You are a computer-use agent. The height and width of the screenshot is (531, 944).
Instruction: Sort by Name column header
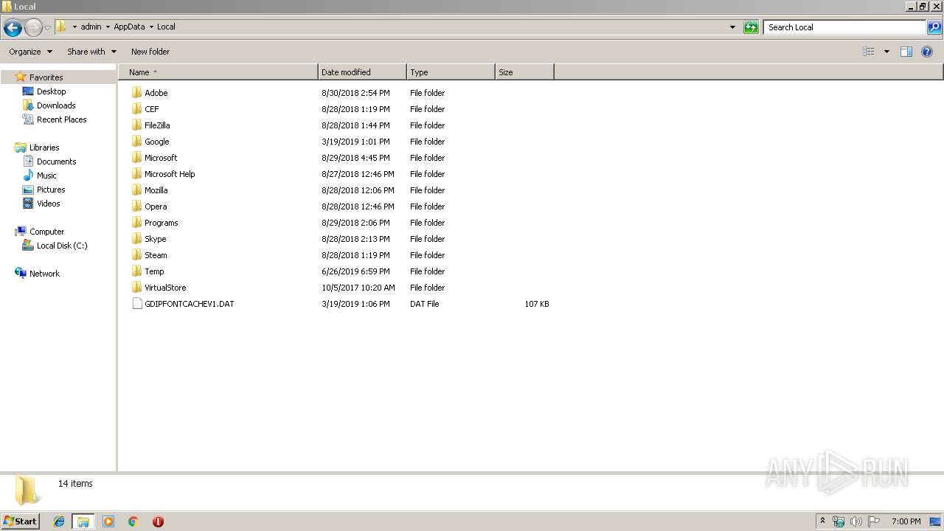tap(218, 72)
